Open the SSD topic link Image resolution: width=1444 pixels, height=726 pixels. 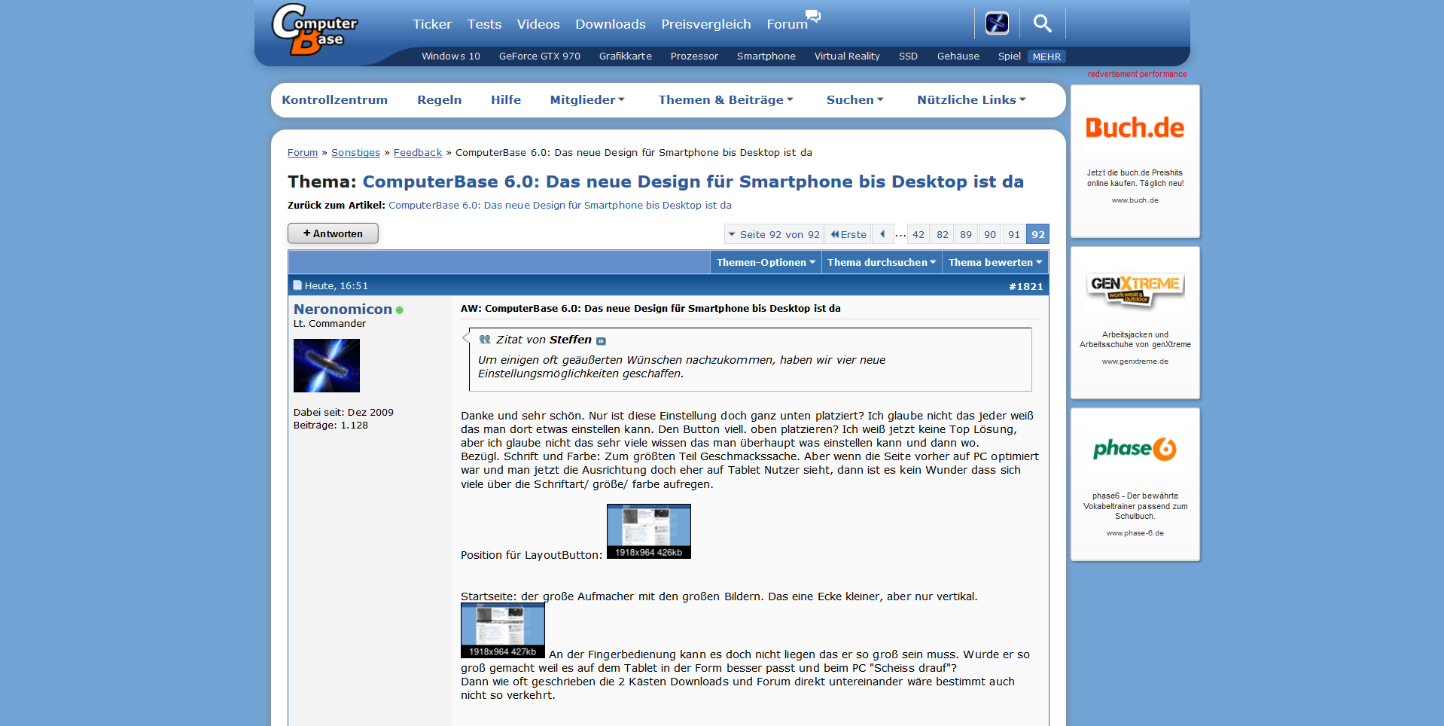pos(908,56)
